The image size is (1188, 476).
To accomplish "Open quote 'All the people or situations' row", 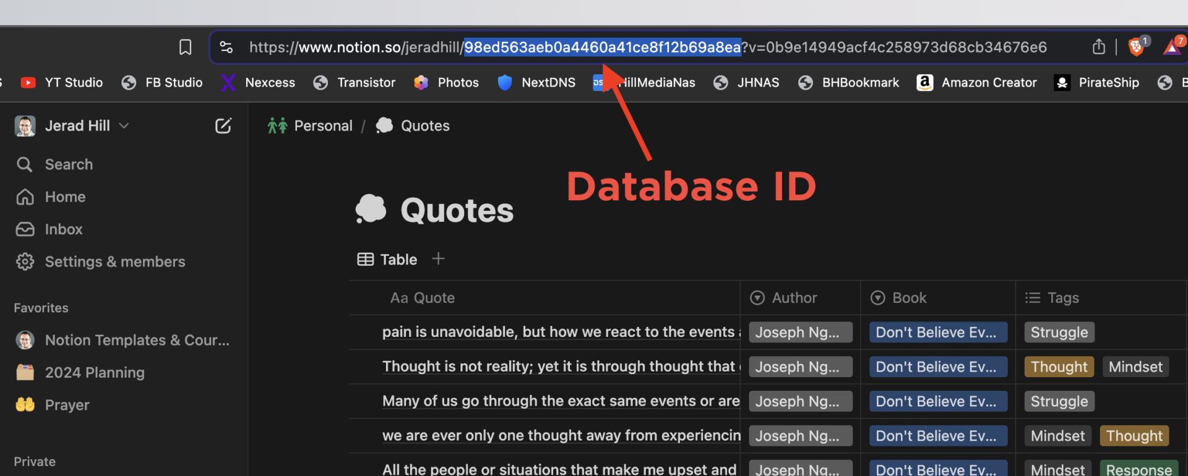I will pyautogui.click(x=559, y=469).
